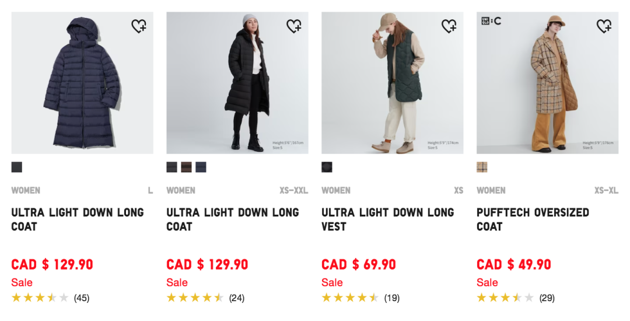Click the Uniqlo : C collection logo badge
This screenshot has height=321, width=630.
[491, 21]
